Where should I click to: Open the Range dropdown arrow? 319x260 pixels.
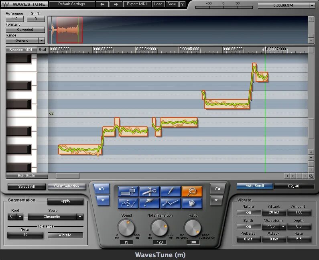pos(41,41)
